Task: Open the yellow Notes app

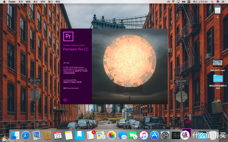Action: 69,136
